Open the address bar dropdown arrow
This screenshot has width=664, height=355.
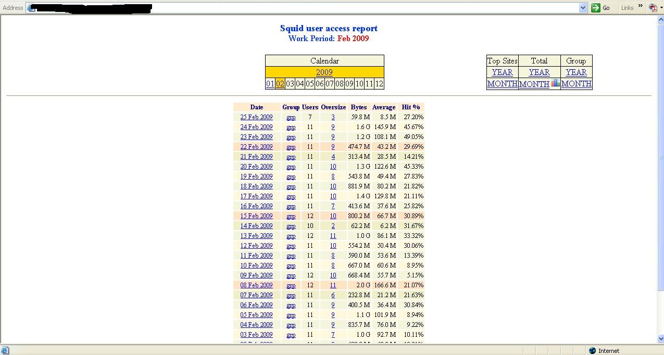tap(583, 8)
